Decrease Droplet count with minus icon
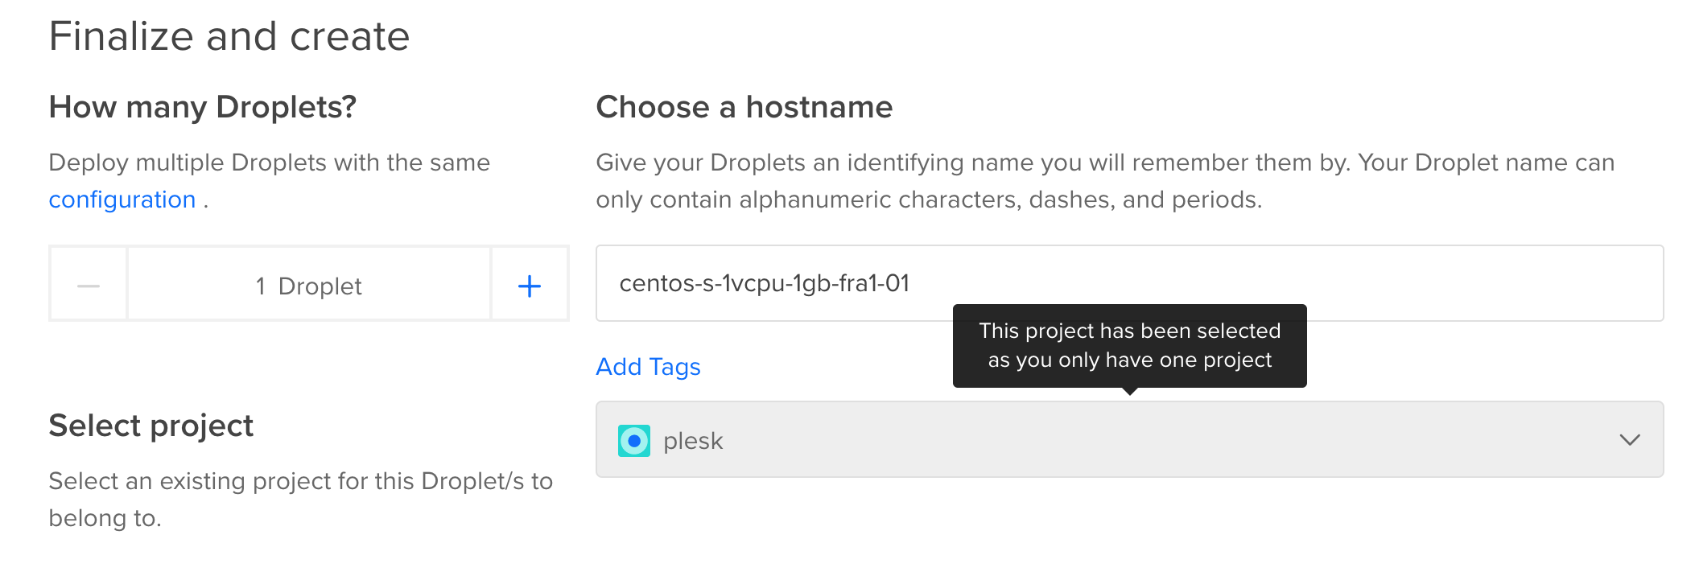This screenshot has width=1695, height=576. click(89, 285)
